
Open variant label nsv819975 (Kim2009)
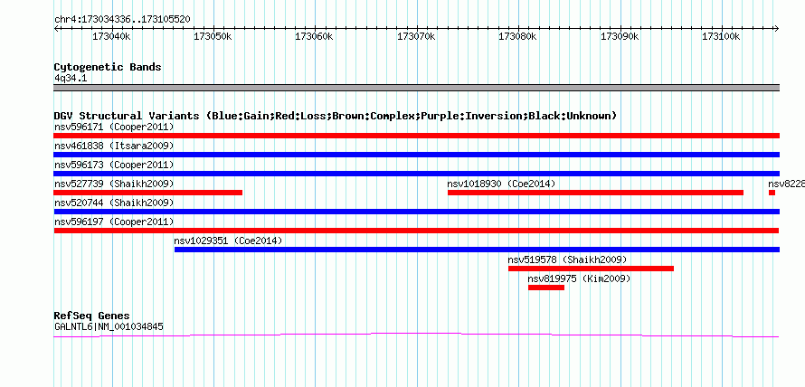[579, 278]
